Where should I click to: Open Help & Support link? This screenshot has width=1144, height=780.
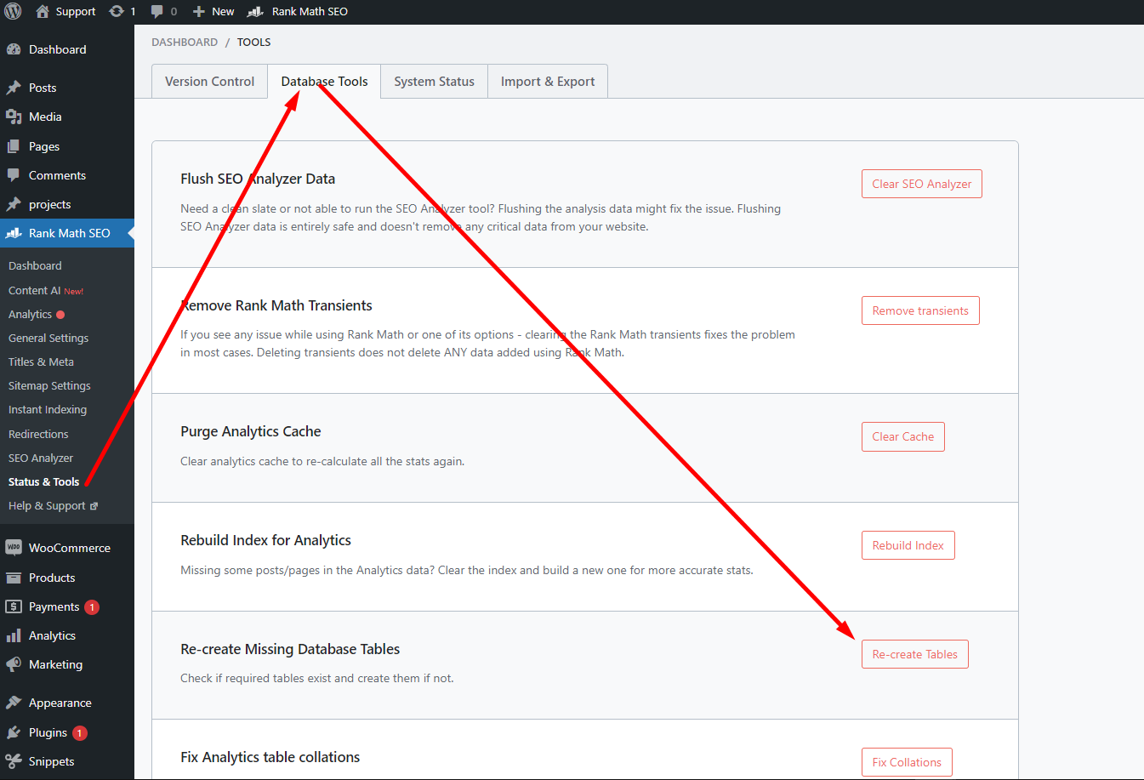pyautogui.click(x=47, y=505)
